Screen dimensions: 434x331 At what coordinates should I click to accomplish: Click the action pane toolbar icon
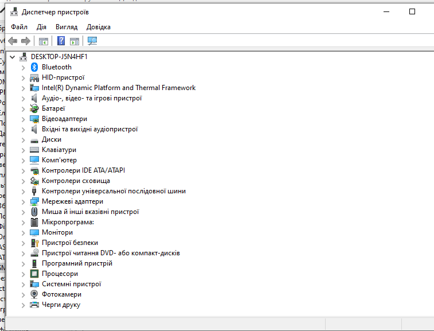[x=75, y=41]
